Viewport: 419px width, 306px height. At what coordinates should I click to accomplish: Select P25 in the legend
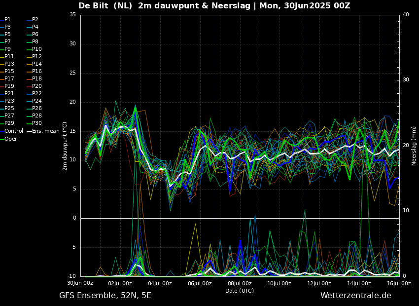coord(7,108)
